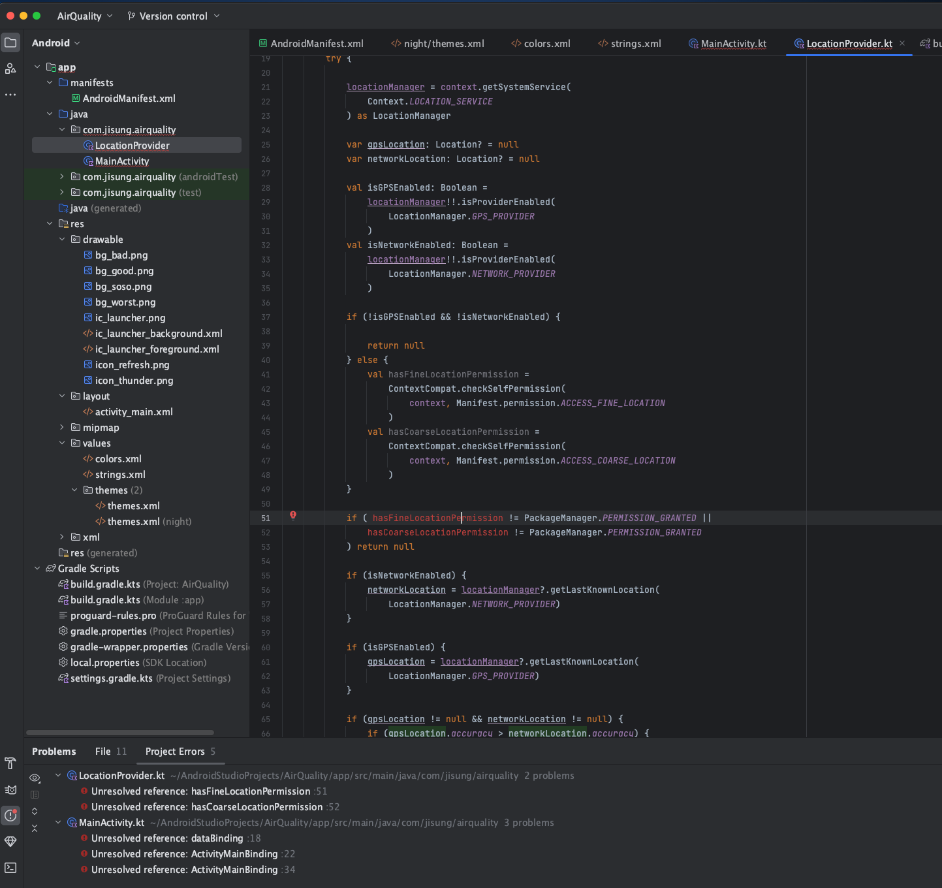Expand the mipmap folder
The height and width of the screenshot is (888, 942).
[62, 427]
